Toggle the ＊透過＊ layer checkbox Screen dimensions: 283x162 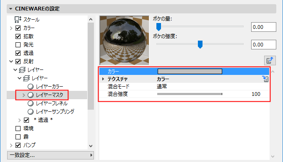coord(26,120)
